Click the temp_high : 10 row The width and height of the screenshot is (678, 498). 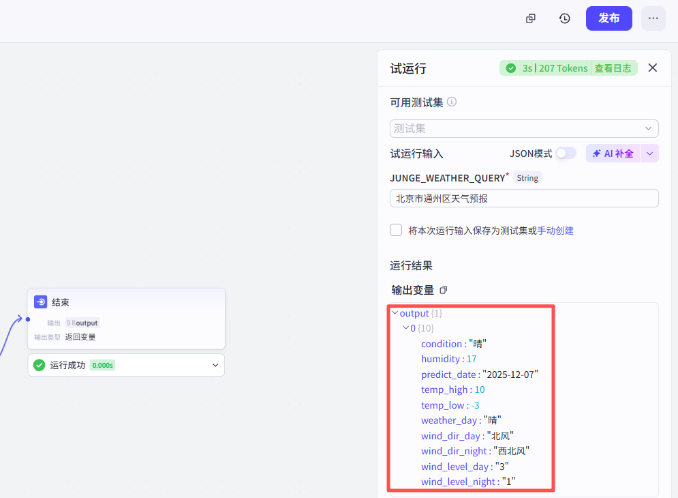coord(452,390)
